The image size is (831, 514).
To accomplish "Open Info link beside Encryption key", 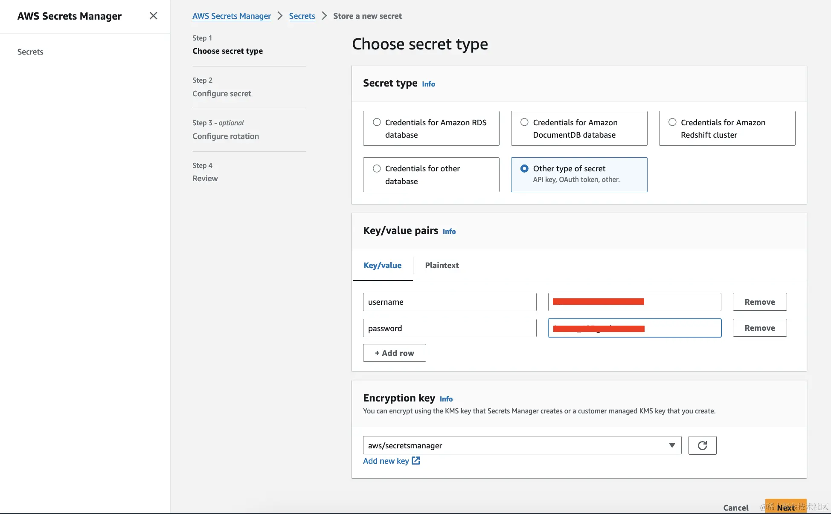I will 446,399.
